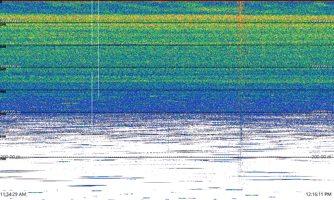Select the right-side 800.00 m range label
Image resolution: width=334 pixels, height=200 pixels.
click(321, 21)
